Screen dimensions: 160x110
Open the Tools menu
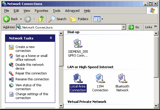pyautogui.click(x=57, y=11)
